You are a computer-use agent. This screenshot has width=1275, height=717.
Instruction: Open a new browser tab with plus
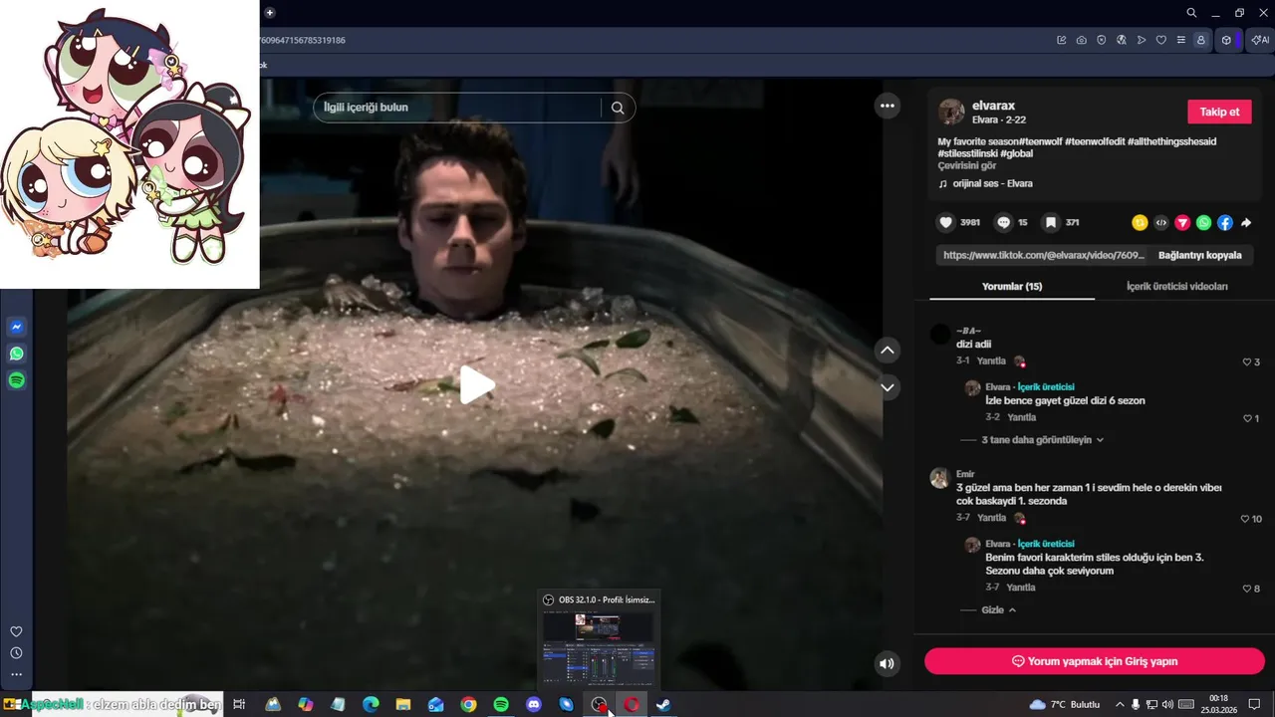[x=269, y=13]
